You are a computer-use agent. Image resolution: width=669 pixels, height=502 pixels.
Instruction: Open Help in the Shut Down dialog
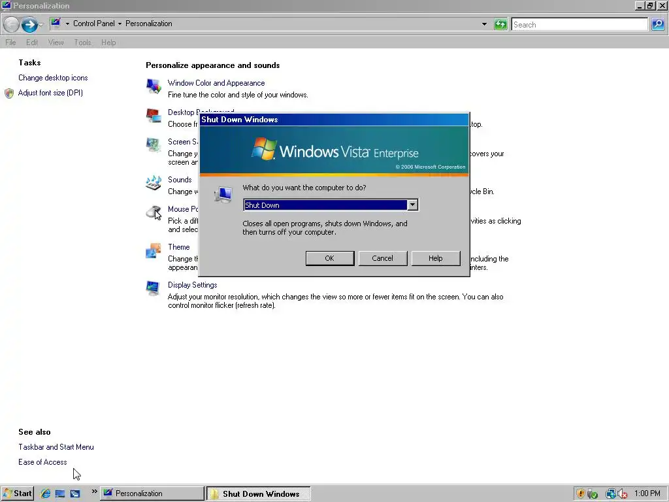[436, 258]
